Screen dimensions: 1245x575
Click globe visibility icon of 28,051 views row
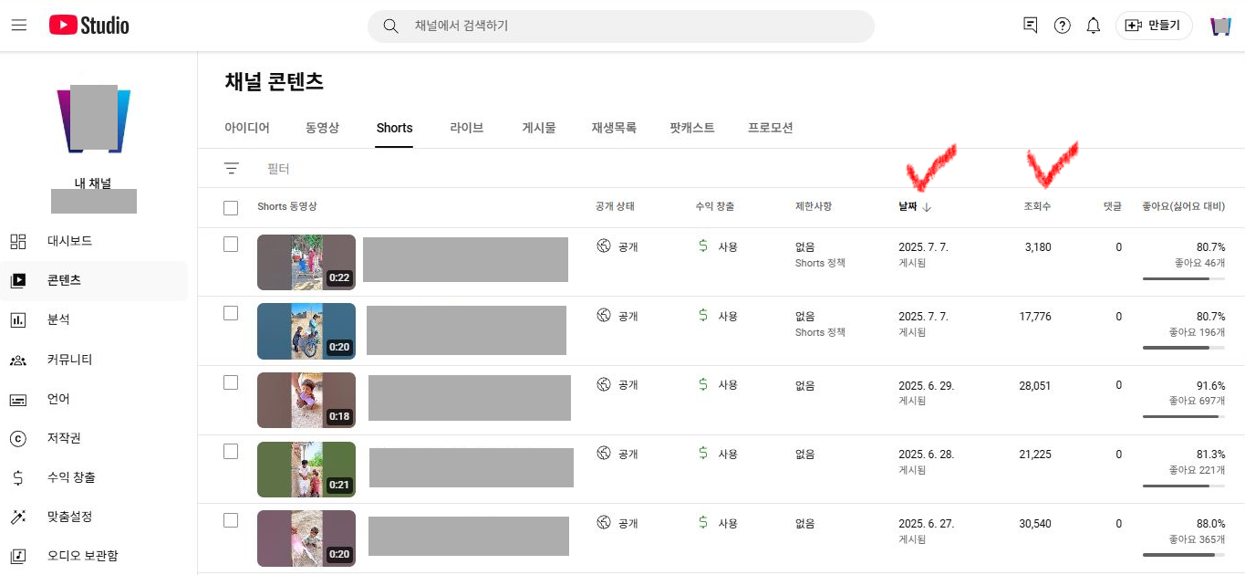(603, 385)
